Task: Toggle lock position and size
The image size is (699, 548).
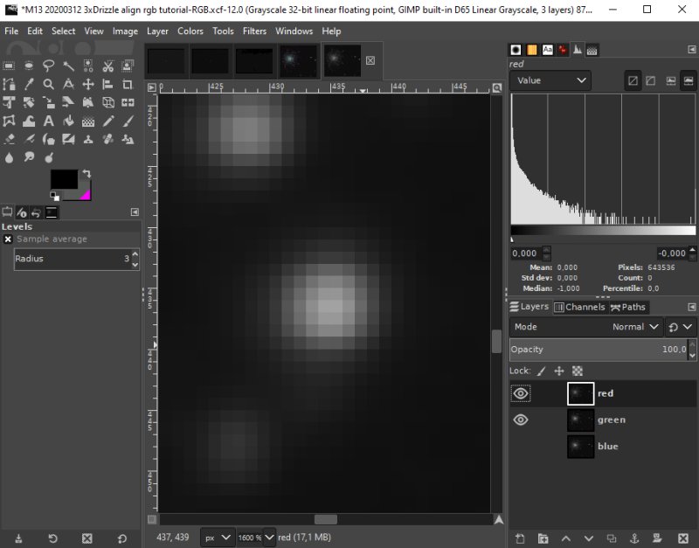Action: [x=559, y=371]
